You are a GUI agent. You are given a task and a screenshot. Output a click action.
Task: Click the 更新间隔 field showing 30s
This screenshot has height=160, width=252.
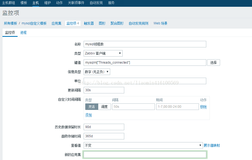104,90
